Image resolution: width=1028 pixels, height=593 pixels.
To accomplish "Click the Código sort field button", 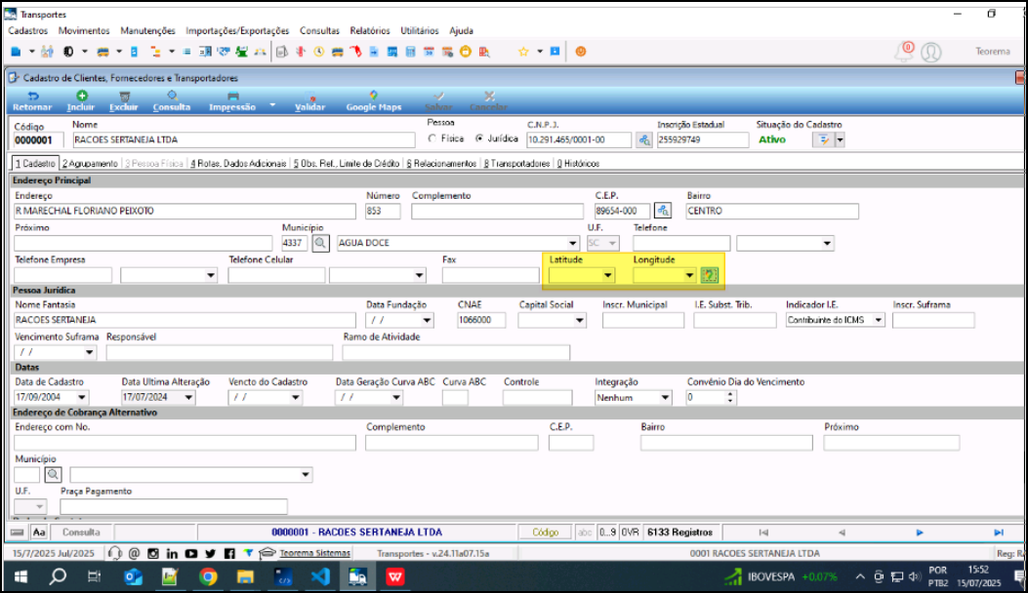I will pyautogui.click(x=545, y=533).
